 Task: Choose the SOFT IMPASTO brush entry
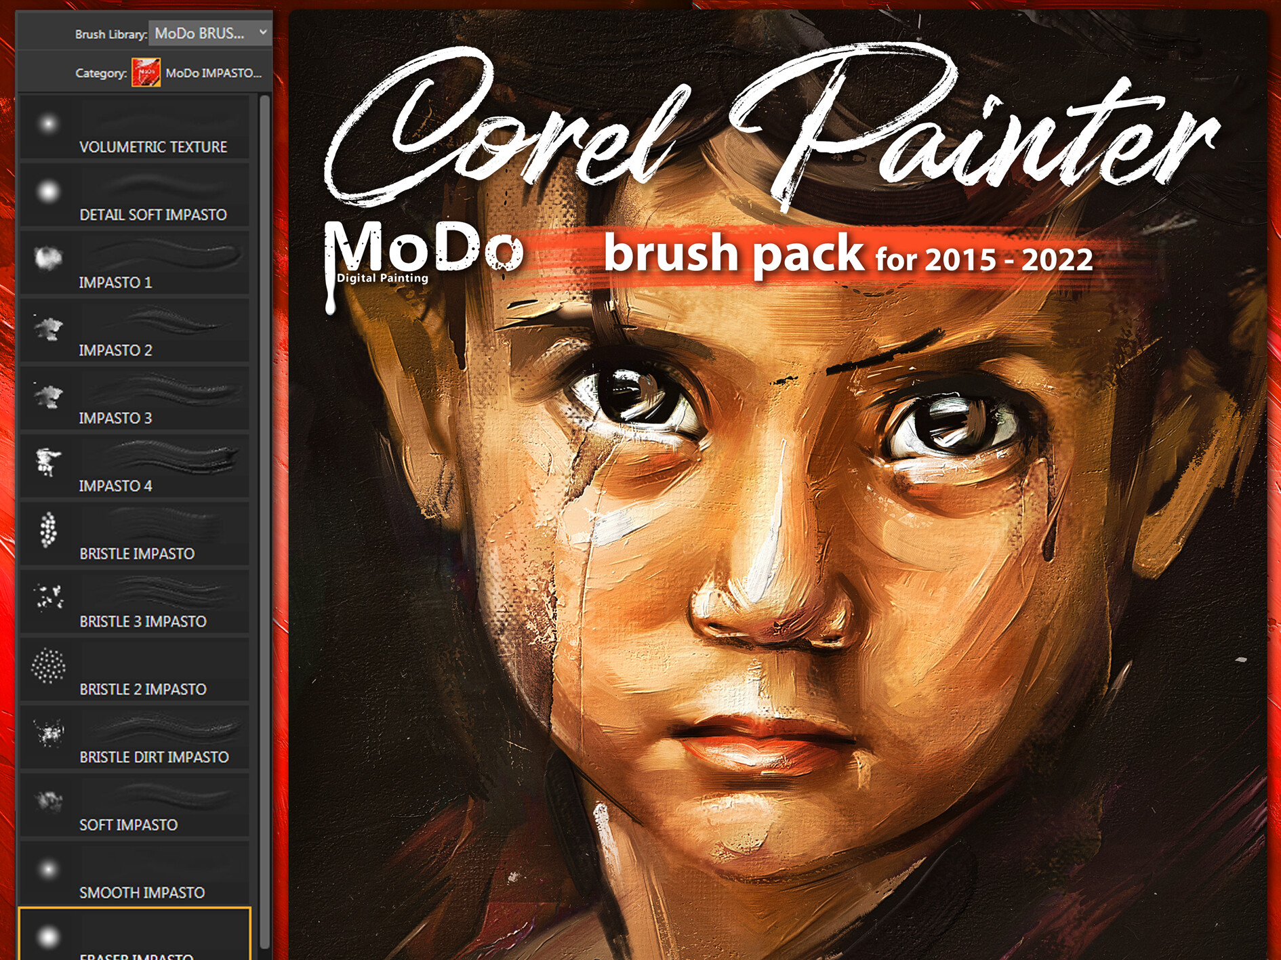pyautogui.click(x=134, y=805)
